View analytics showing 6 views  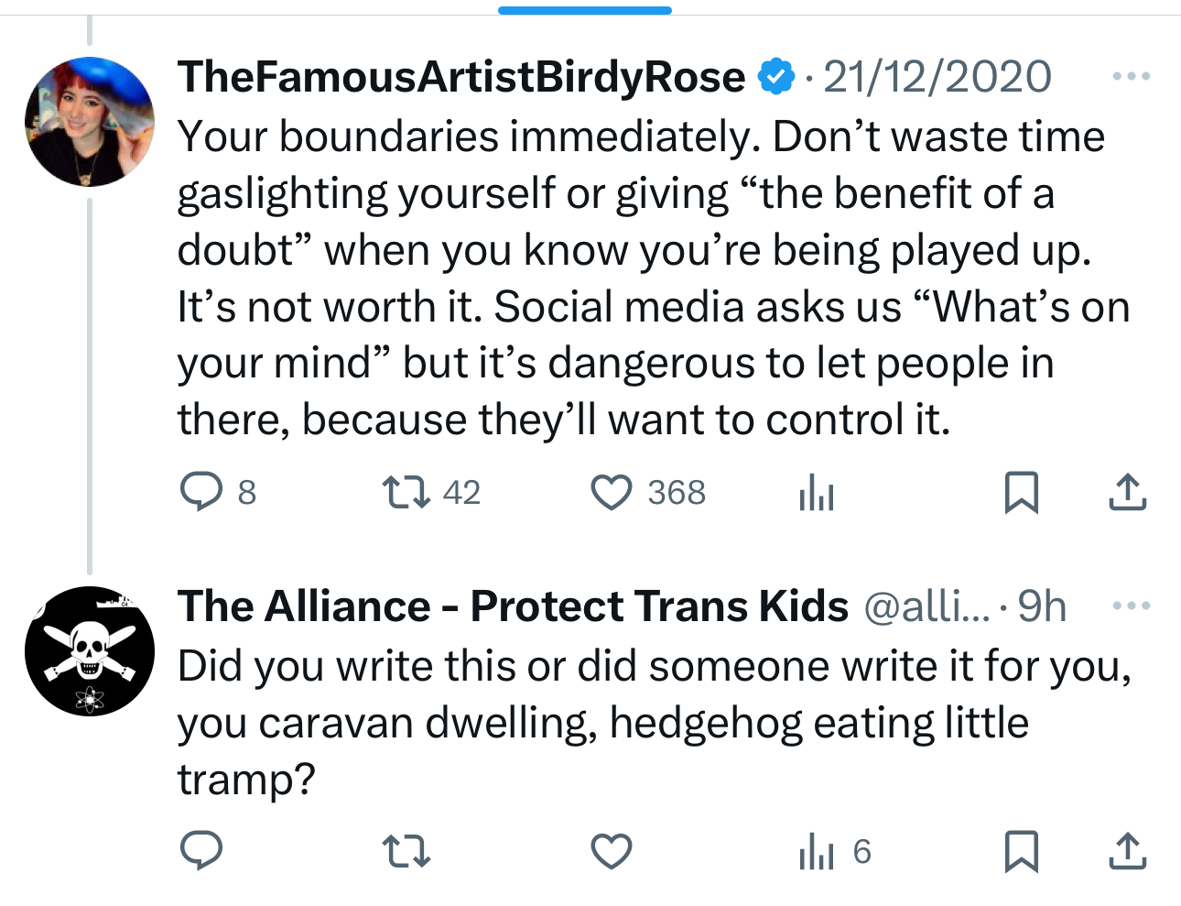click(835, 852)
